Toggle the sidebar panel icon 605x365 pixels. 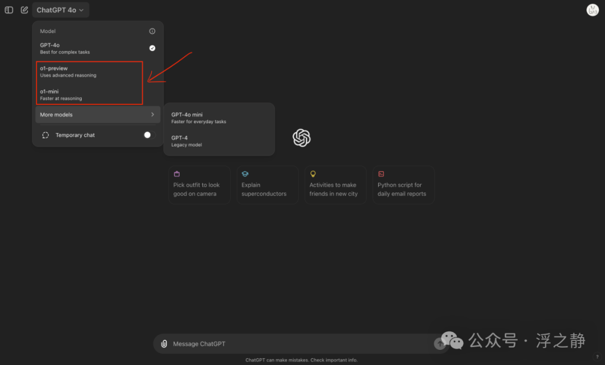[x=9, y=10]
